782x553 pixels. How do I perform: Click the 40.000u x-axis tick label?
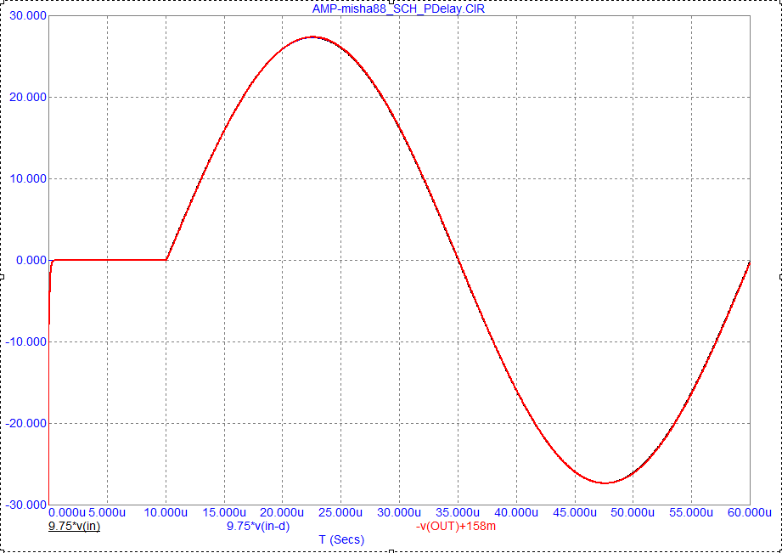coord(516,513)
